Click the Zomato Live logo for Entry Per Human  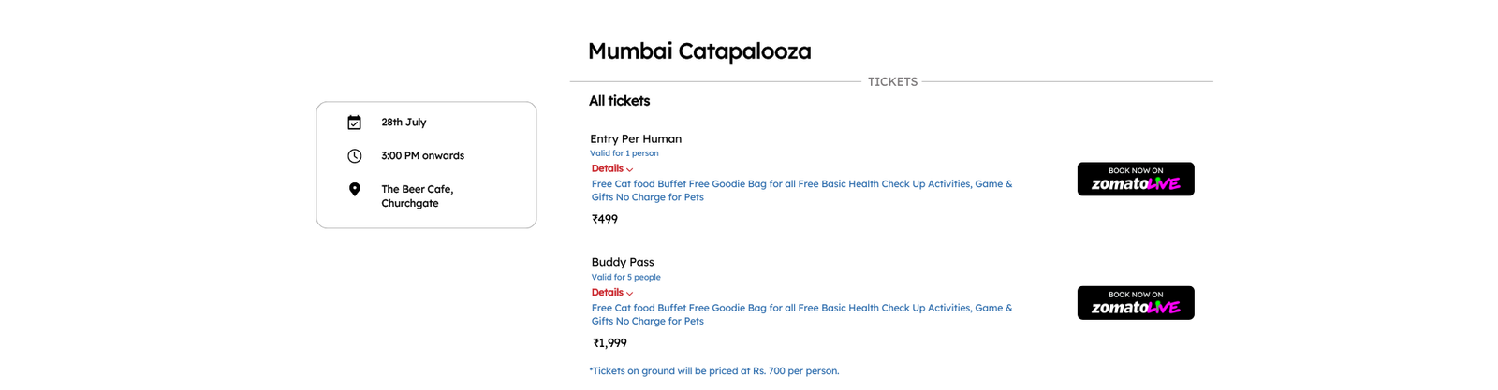coord(1136,184)
